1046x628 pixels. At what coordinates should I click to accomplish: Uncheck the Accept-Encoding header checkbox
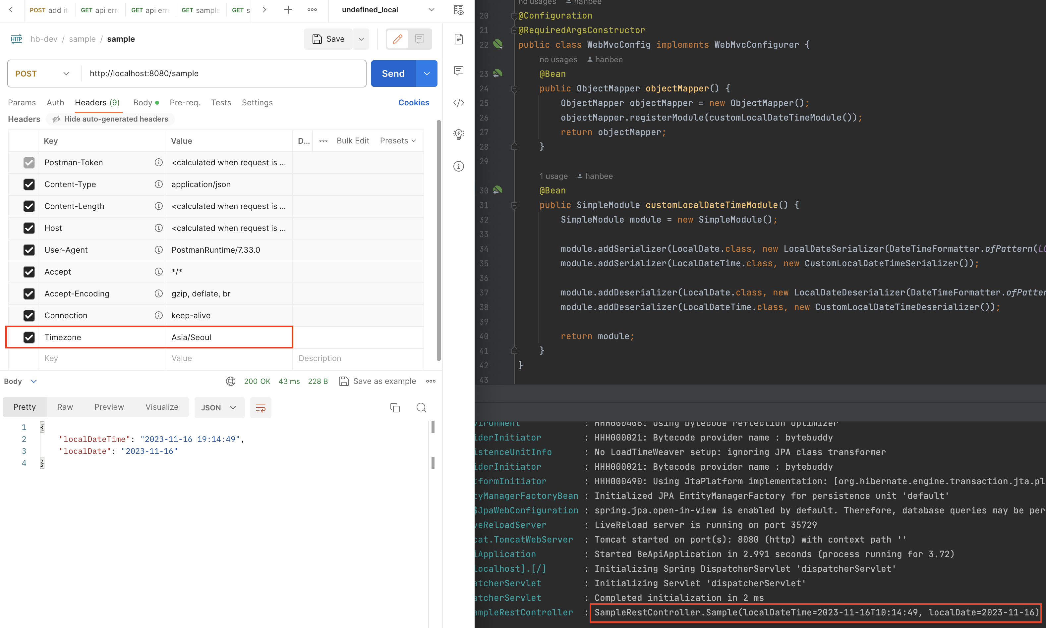[29, 294]
